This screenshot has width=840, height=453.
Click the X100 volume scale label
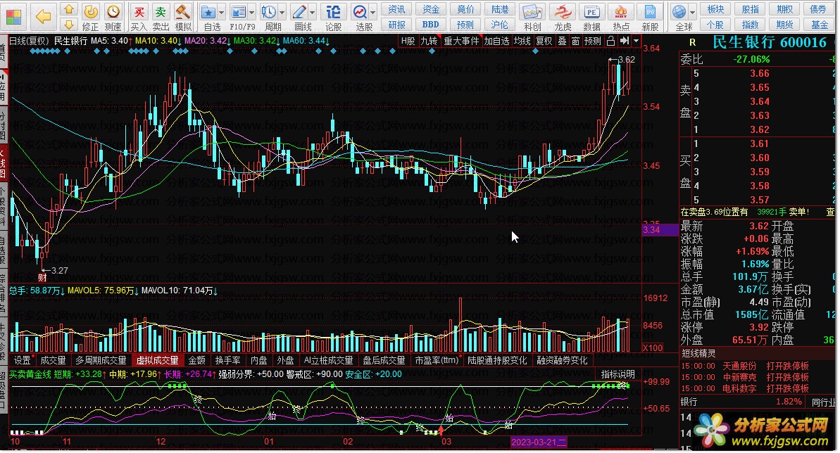[653, 348]
